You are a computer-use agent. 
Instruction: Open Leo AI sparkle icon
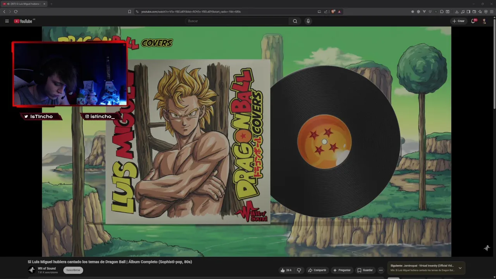point(480,12)
